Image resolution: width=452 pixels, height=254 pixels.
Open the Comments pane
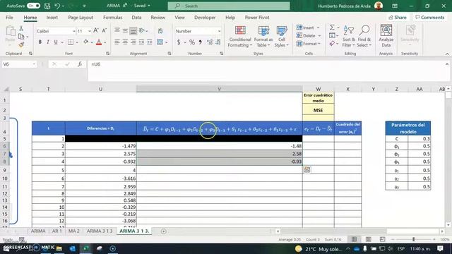[430, 17]
